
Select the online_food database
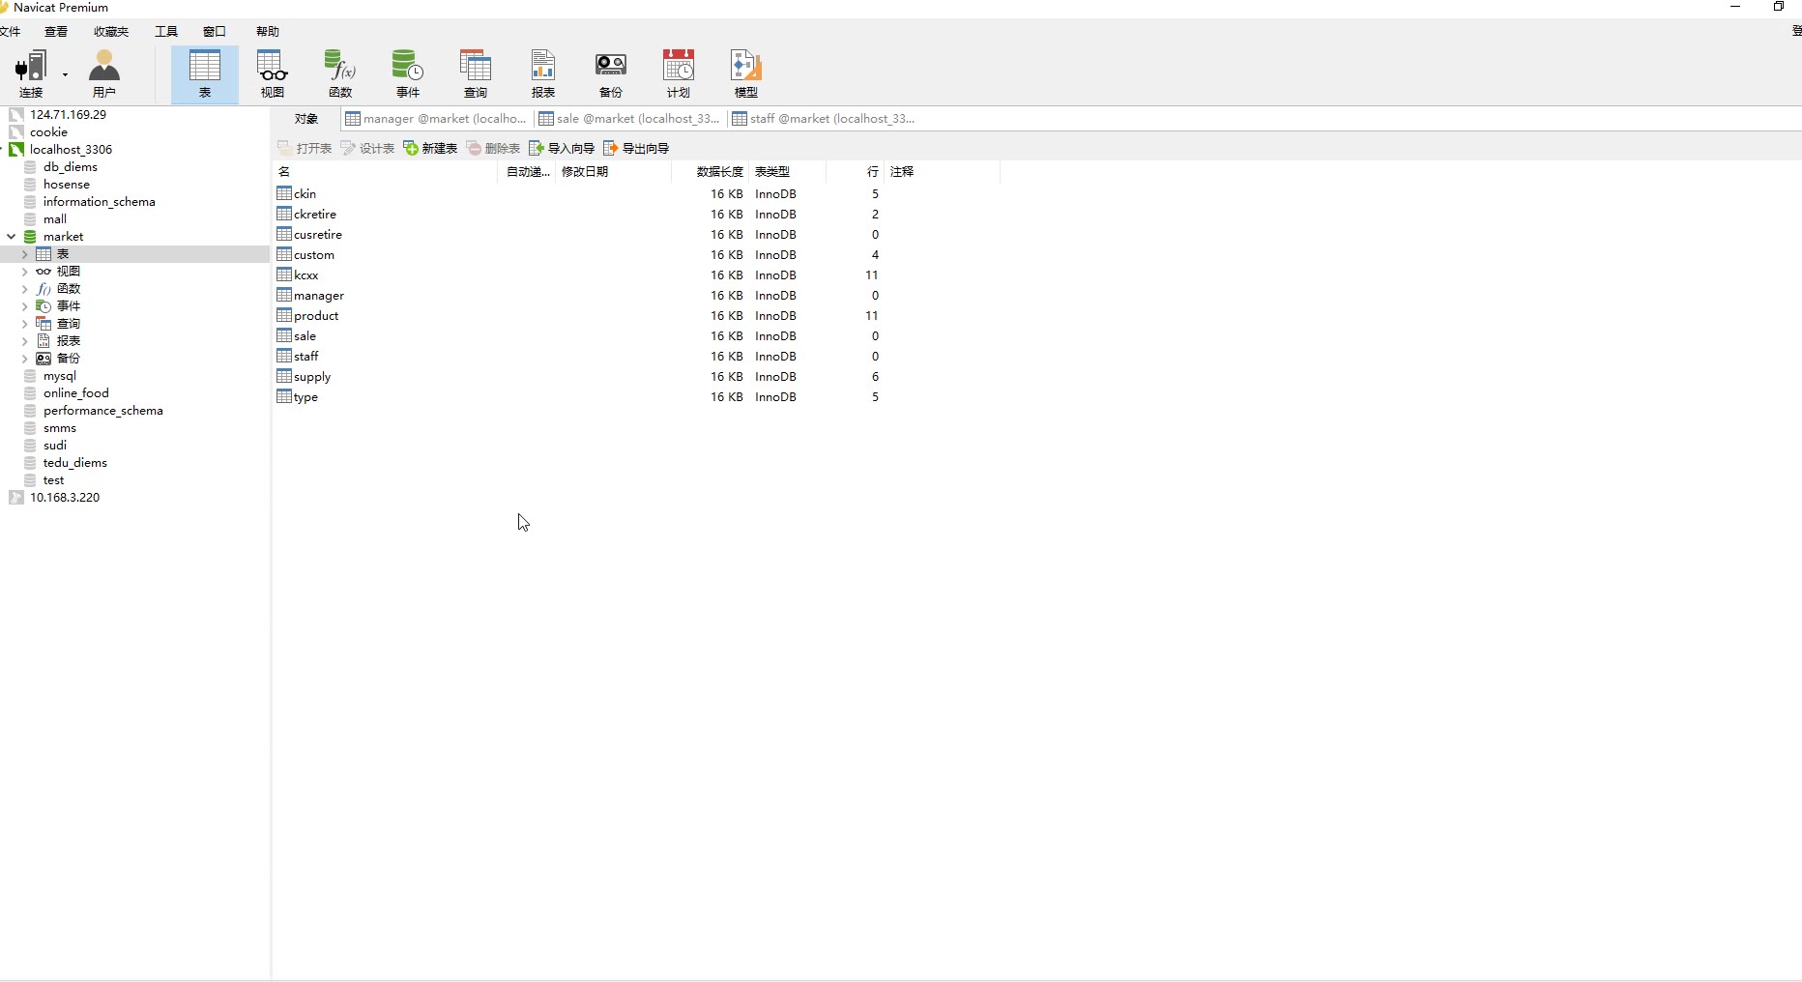[x=75, y=393]
